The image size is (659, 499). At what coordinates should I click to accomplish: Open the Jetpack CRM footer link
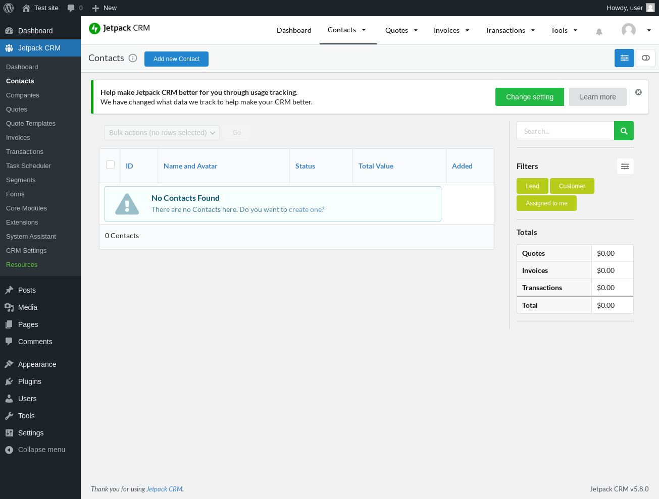click(164, 489)
